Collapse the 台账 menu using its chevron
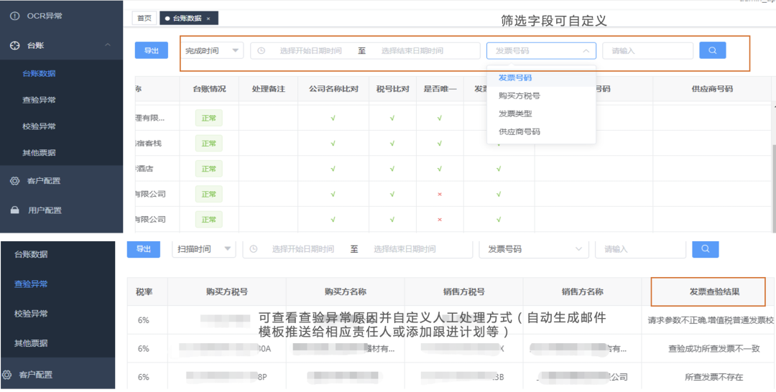This screenshot has width=776, height=392. [108, 45]
